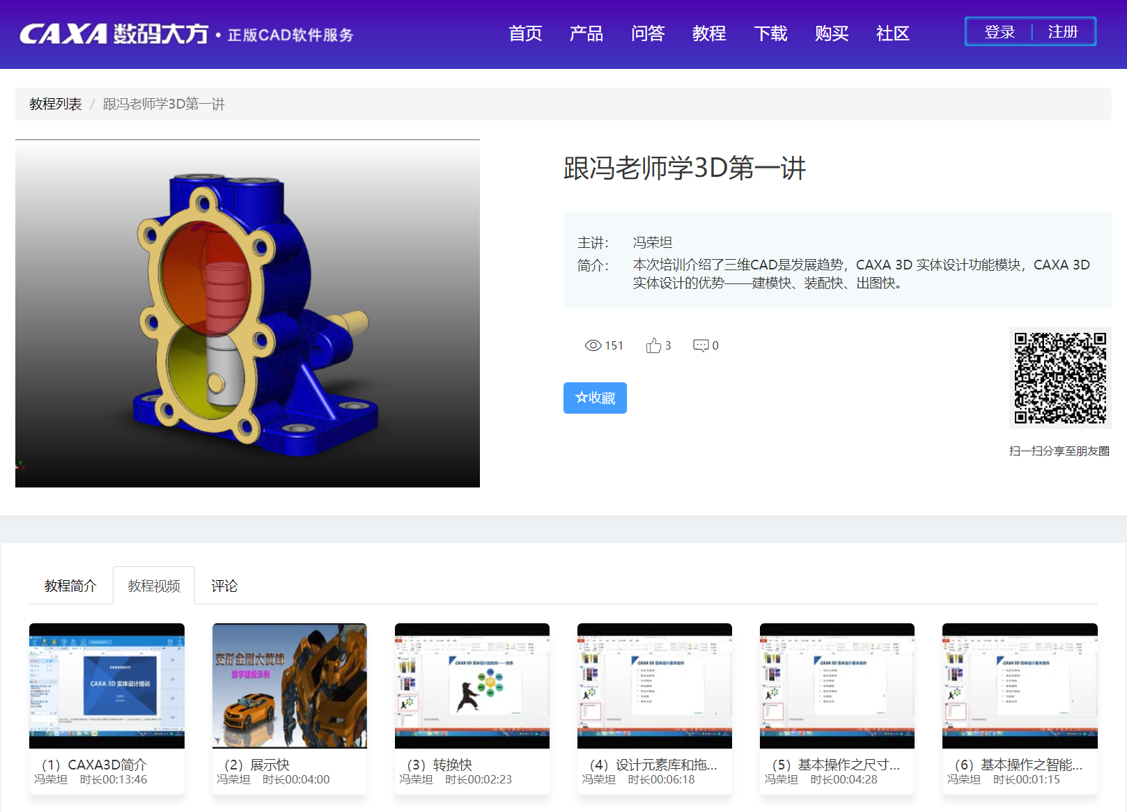Open video thumbnail for 转换快
Screen dimensions: 1127x812
(x=472, y=686)
